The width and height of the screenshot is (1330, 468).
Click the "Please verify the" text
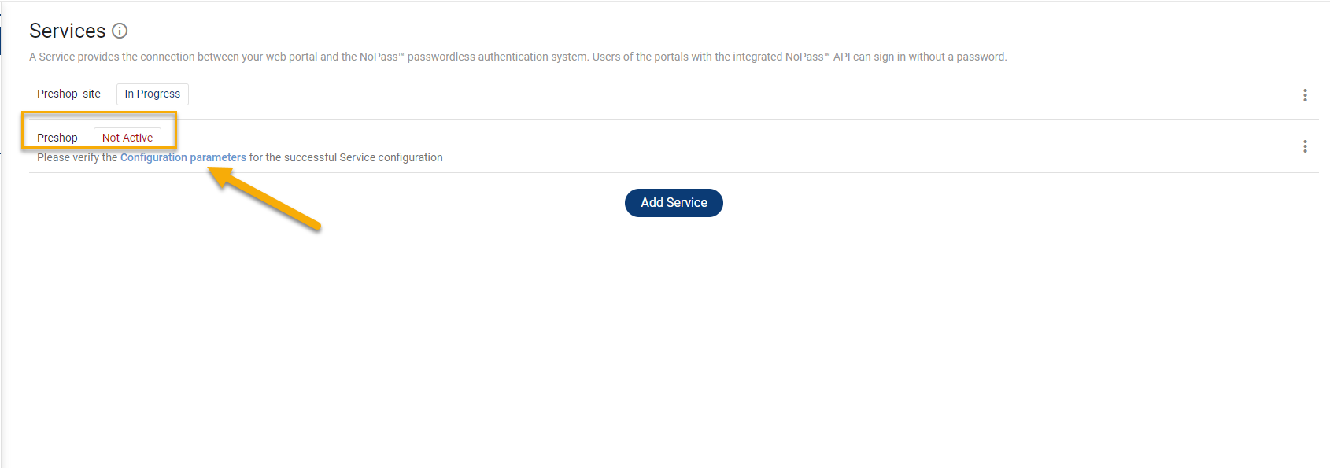[x=77, y=157]
